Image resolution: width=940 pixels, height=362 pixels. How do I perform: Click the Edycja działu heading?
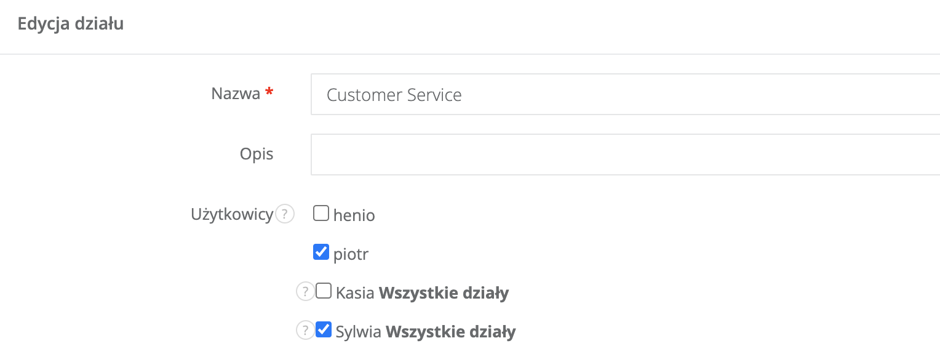click(71, 24)
